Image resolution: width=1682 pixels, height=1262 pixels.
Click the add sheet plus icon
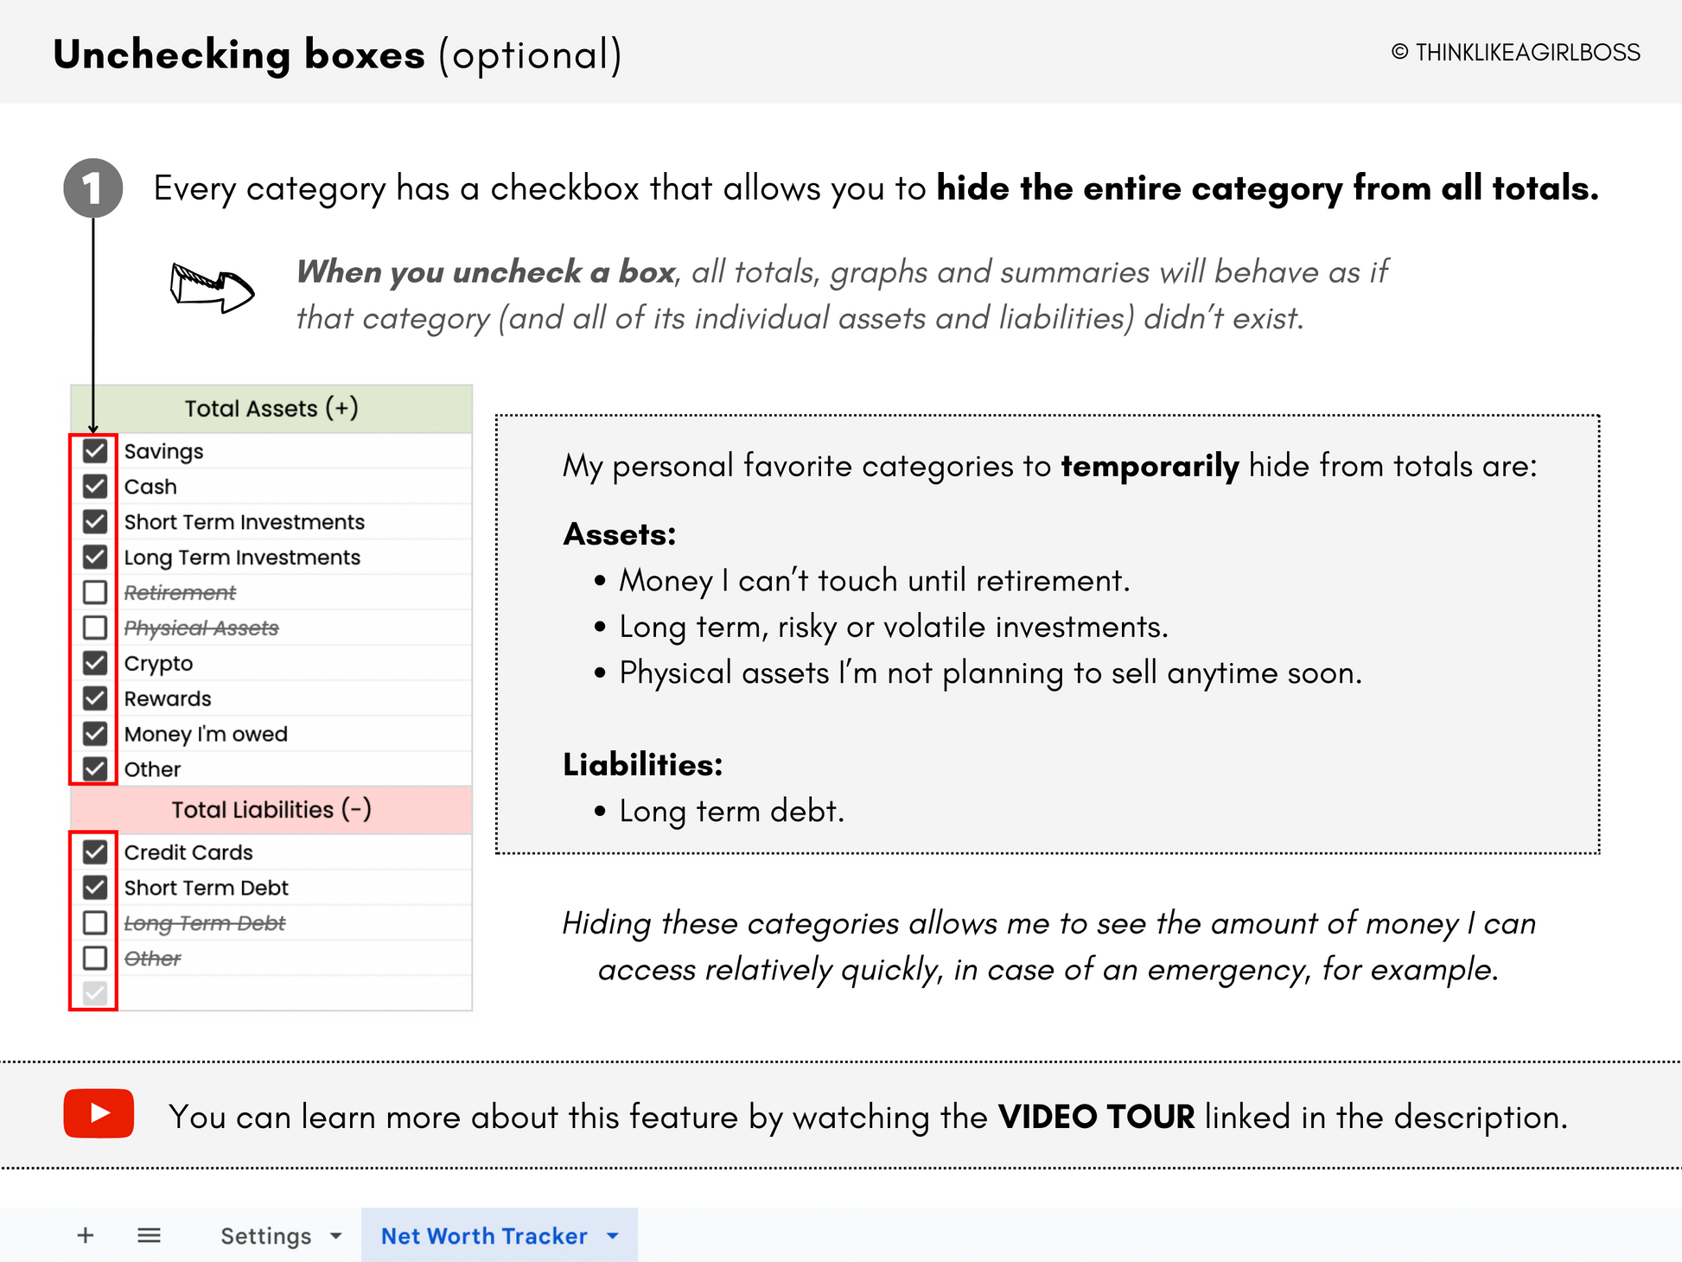tap(85, 1235)
